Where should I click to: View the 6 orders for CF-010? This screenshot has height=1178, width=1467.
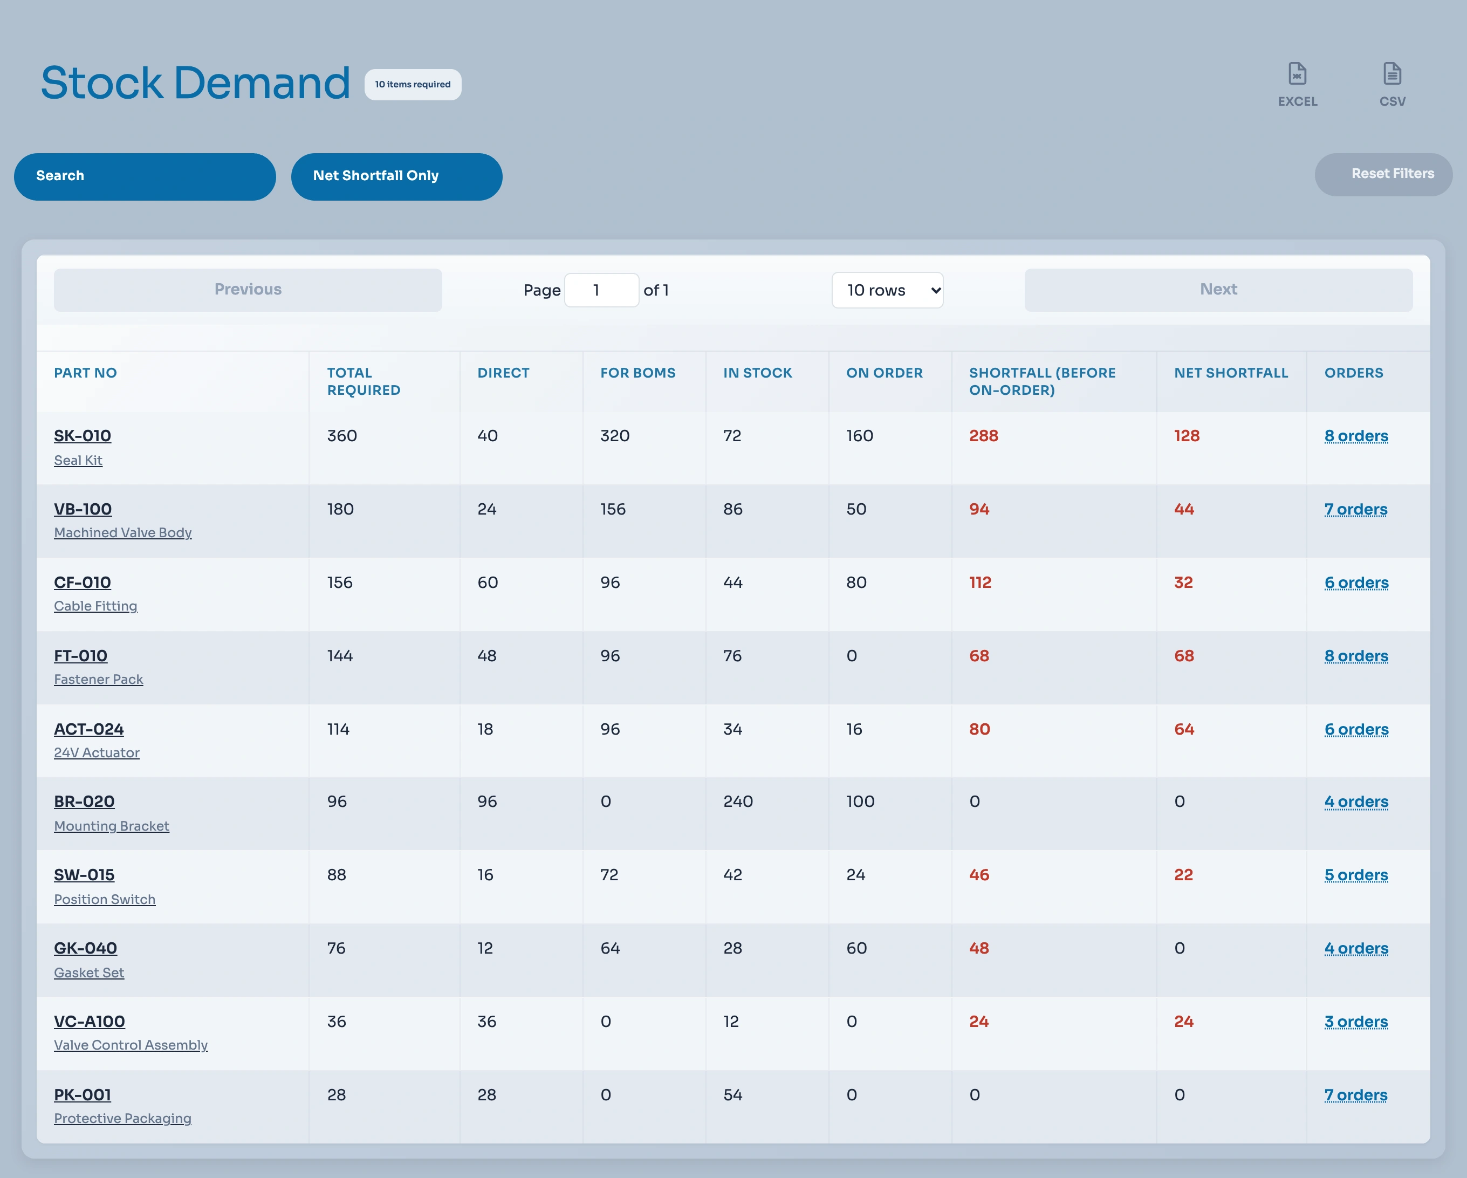point(1356,583)
